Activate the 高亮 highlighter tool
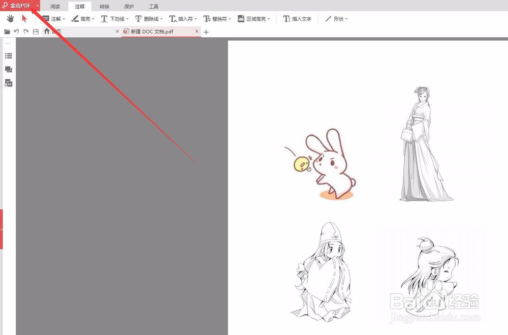The image size is (508, 335). pyautogui.click(x=81, y=19)
